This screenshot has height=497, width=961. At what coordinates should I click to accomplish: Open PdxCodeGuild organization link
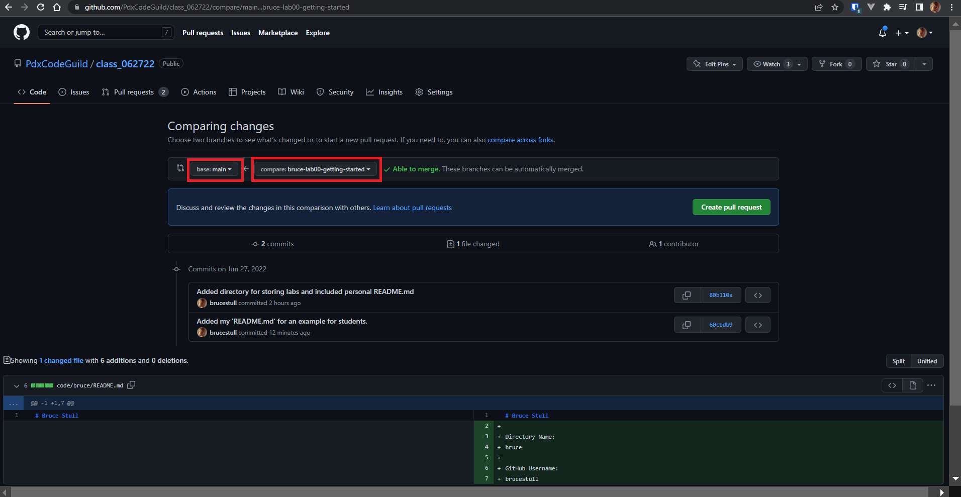pos(57,64)
